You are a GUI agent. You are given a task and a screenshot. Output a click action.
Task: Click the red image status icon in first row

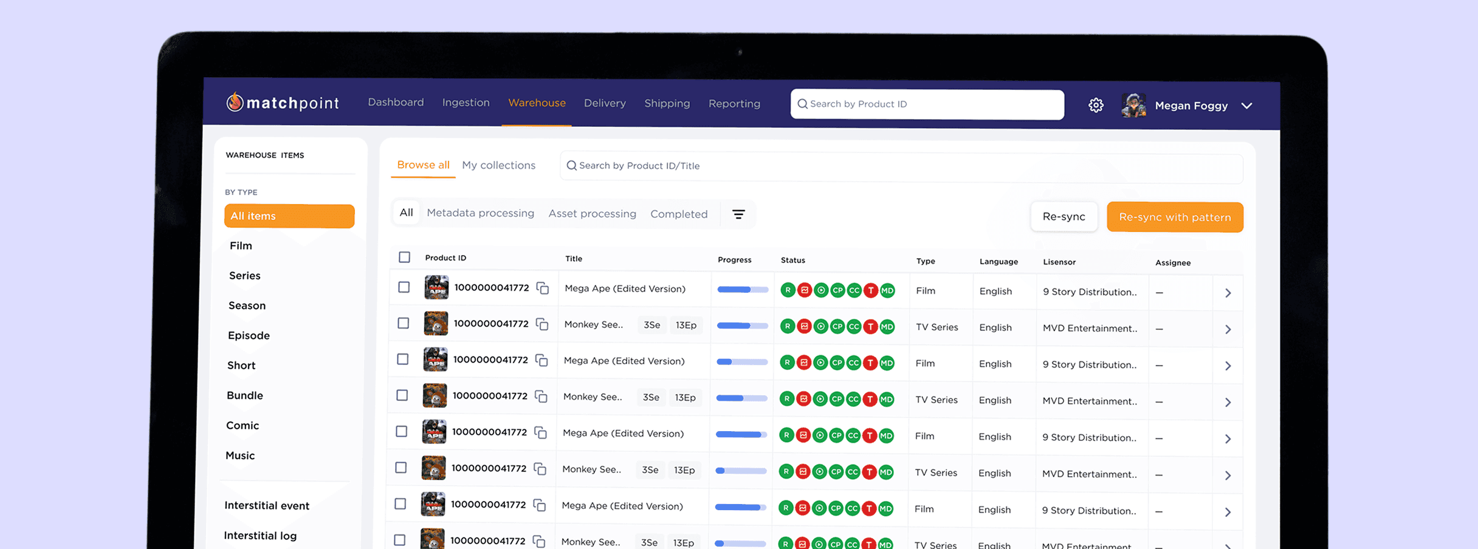click(805, 290)
